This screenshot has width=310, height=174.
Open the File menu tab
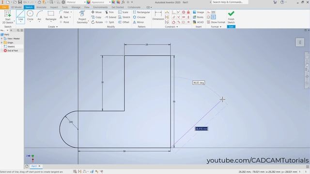[4, 7]
